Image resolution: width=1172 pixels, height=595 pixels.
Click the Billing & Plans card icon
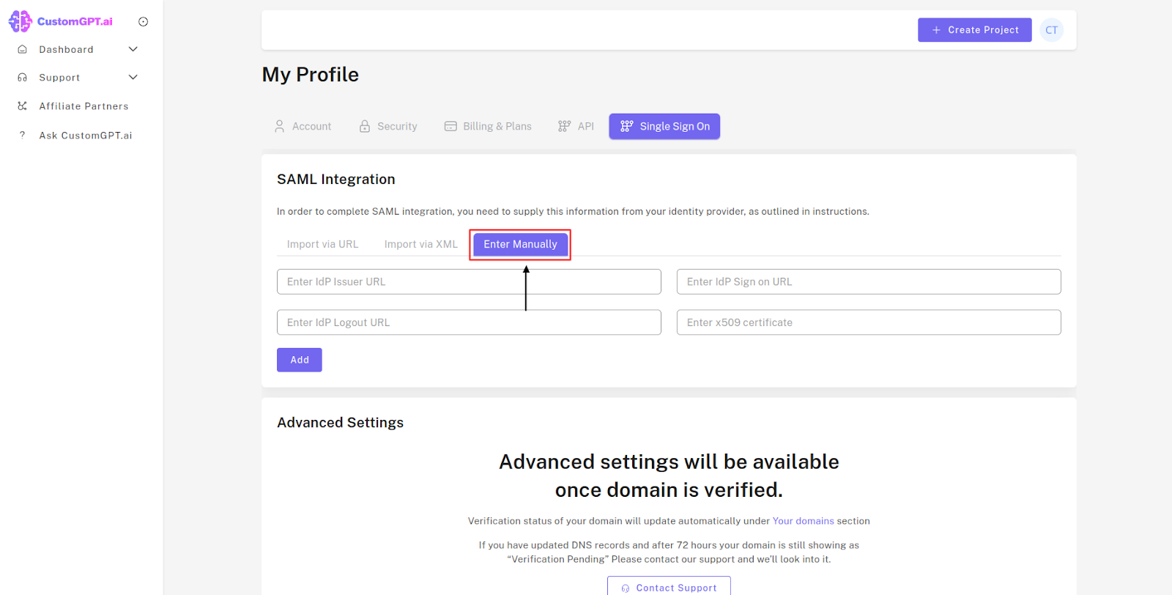[450, 126]
